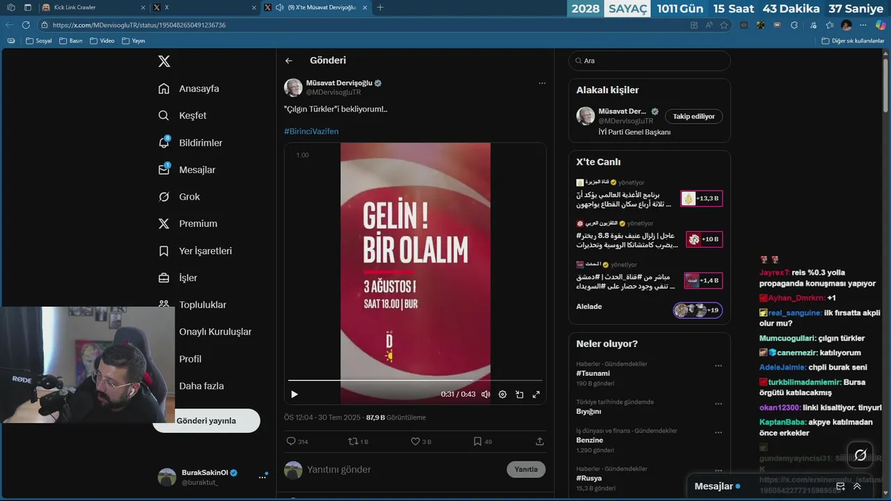
Task: Open a new browser tab
Action: [x=380, y=7]
